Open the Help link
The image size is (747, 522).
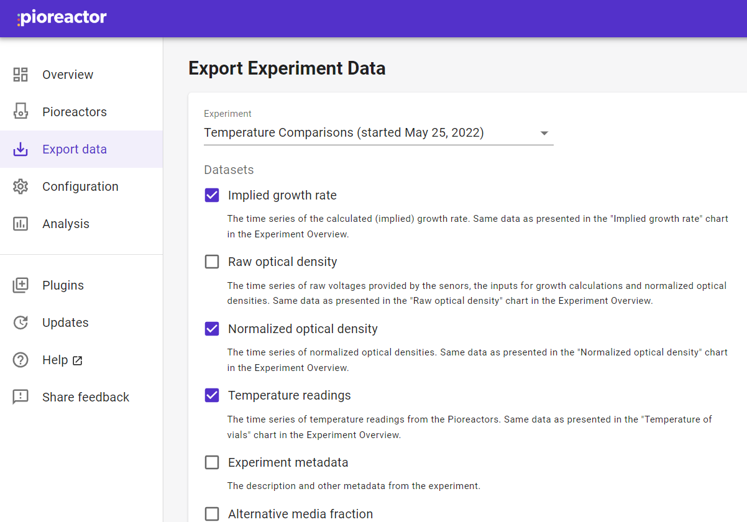point(81,360)
